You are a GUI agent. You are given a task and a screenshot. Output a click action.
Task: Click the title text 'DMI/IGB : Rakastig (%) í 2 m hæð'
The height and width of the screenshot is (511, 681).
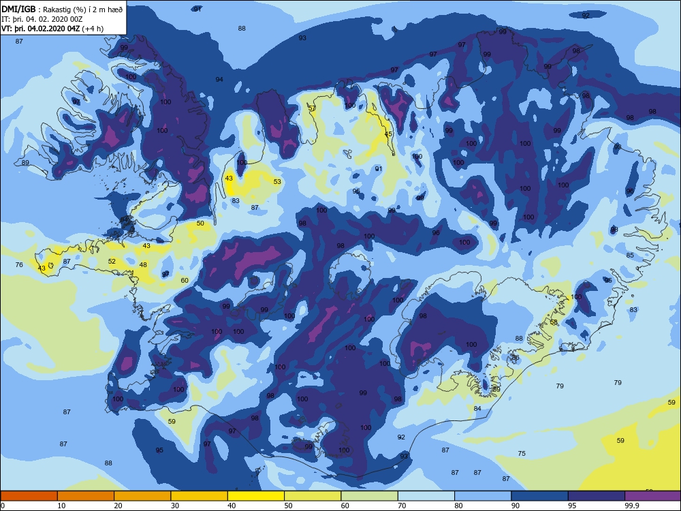[x=63, y=9]
